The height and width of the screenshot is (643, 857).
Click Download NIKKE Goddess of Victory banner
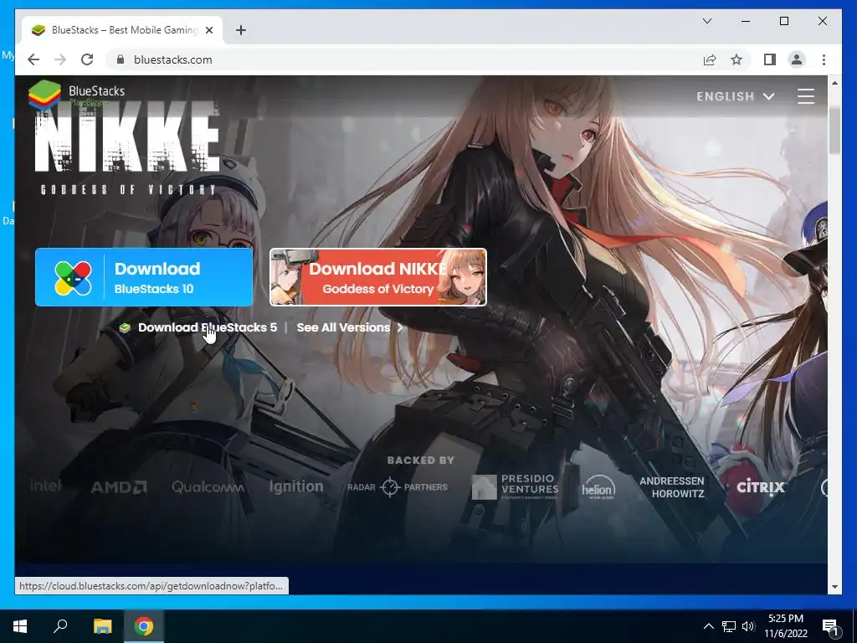pyautogui.click(x=378, y=277)
